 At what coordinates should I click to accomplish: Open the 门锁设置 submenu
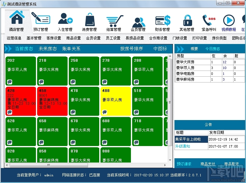pyautogui.click(x=180, y=38)
